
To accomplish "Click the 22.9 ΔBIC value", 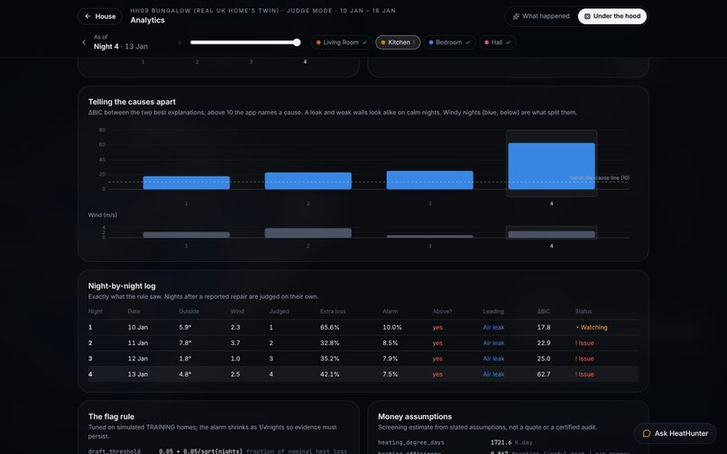I will (544, 343).
